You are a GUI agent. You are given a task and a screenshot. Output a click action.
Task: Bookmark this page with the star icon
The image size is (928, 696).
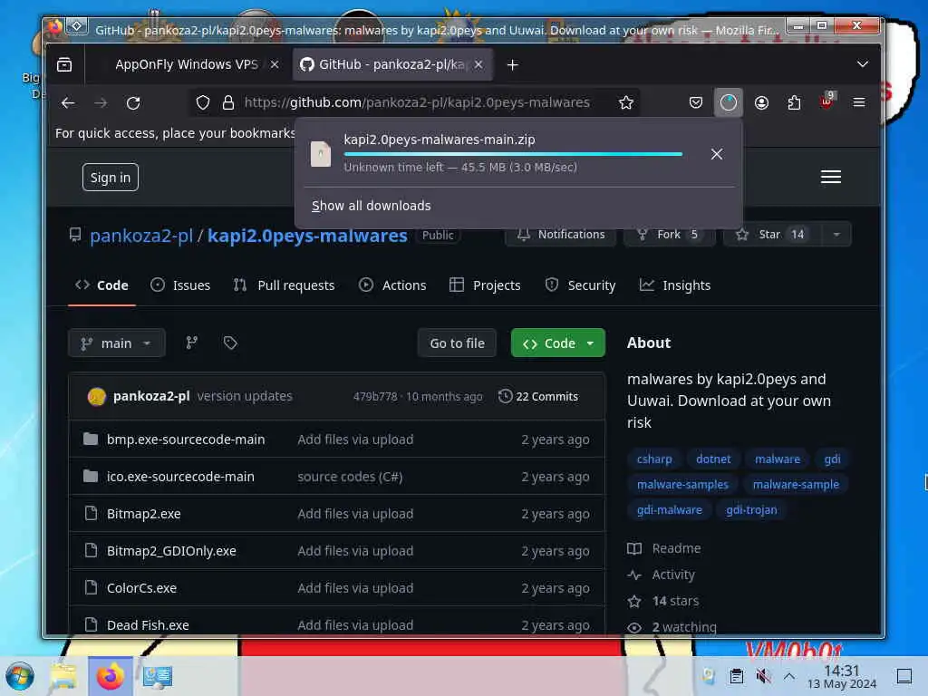[x=626, y=103]
